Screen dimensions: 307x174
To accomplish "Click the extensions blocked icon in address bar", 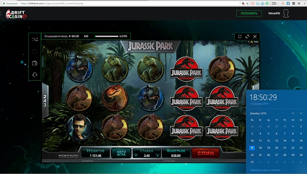I will point(243,3).
